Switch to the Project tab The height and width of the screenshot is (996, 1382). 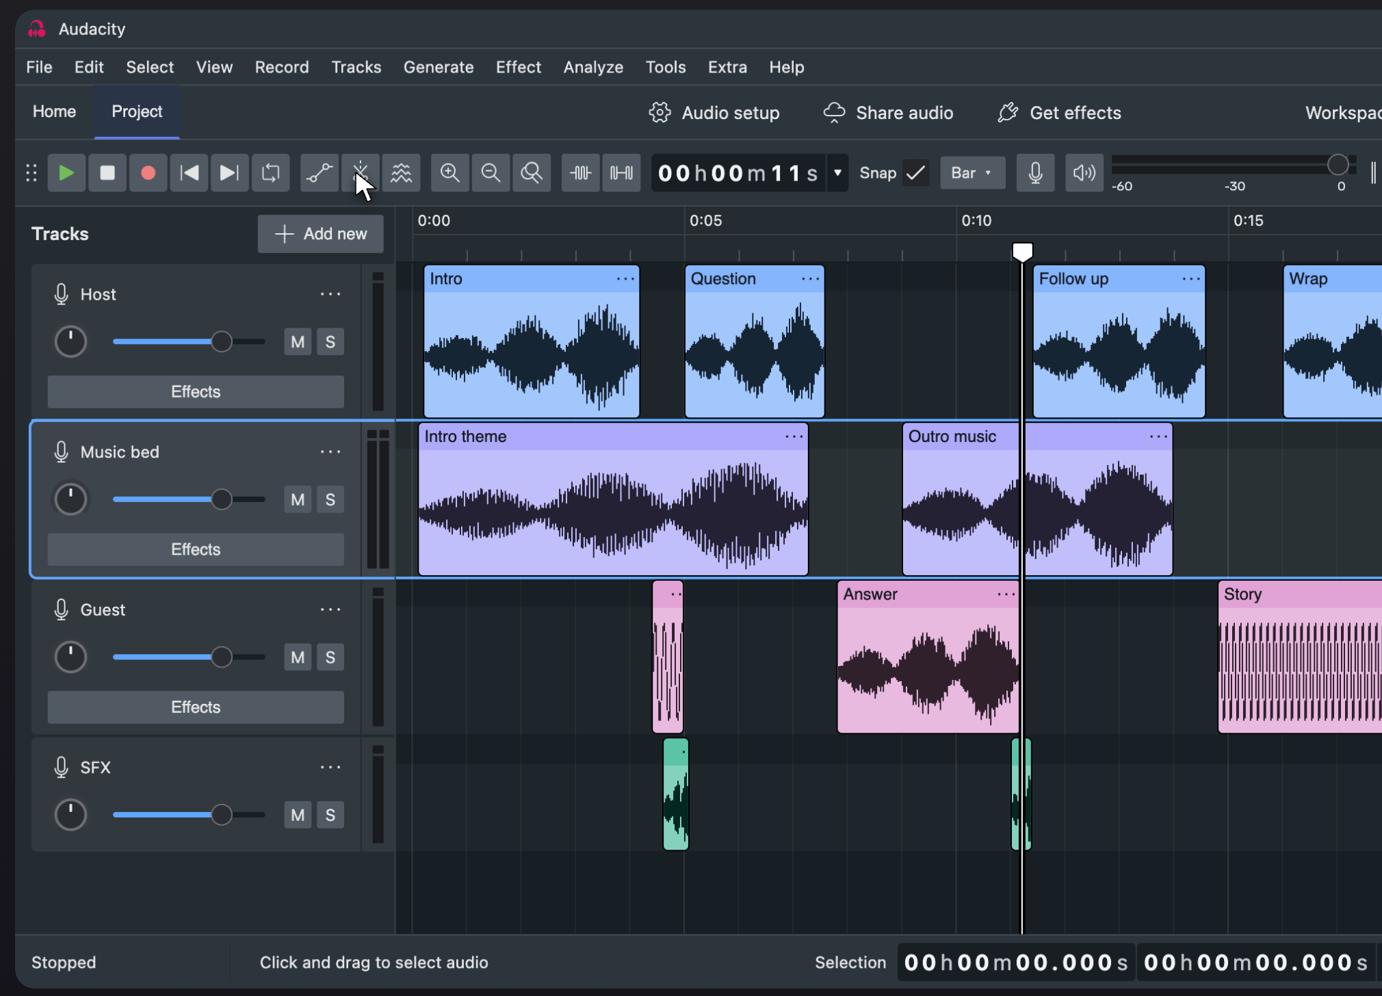[137, 112]
